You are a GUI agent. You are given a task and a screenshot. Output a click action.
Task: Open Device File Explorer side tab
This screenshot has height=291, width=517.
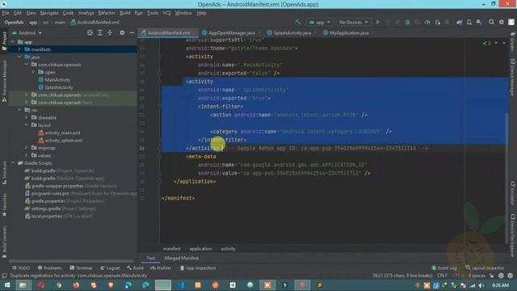pos(512,234)
